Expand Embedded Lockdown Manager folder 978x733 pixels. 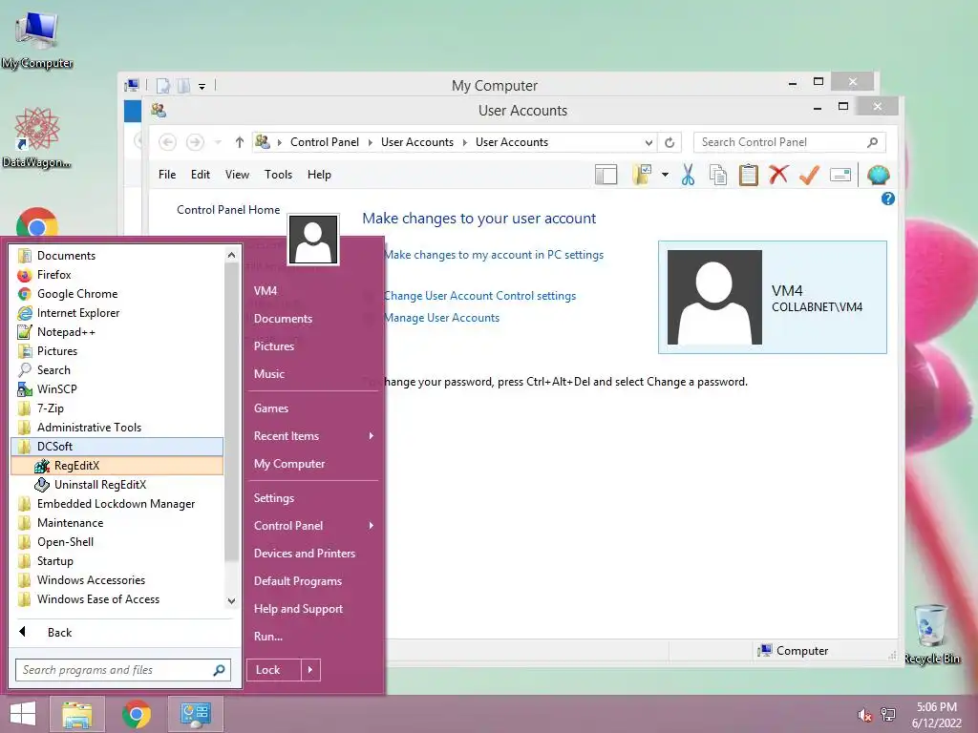[117, 504]
